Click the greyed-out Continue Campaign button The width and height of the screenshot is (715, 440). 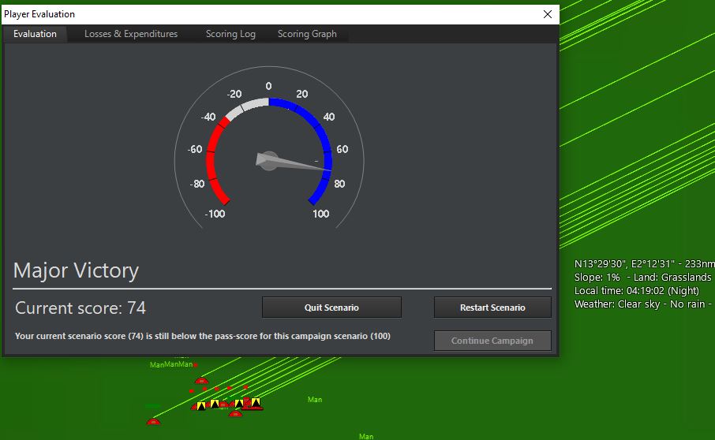click(492, 341)
